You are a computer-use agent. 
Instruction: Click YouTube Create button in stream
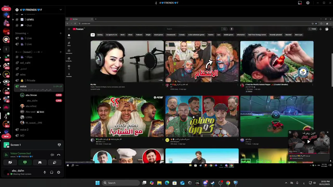tap(312, 29)
